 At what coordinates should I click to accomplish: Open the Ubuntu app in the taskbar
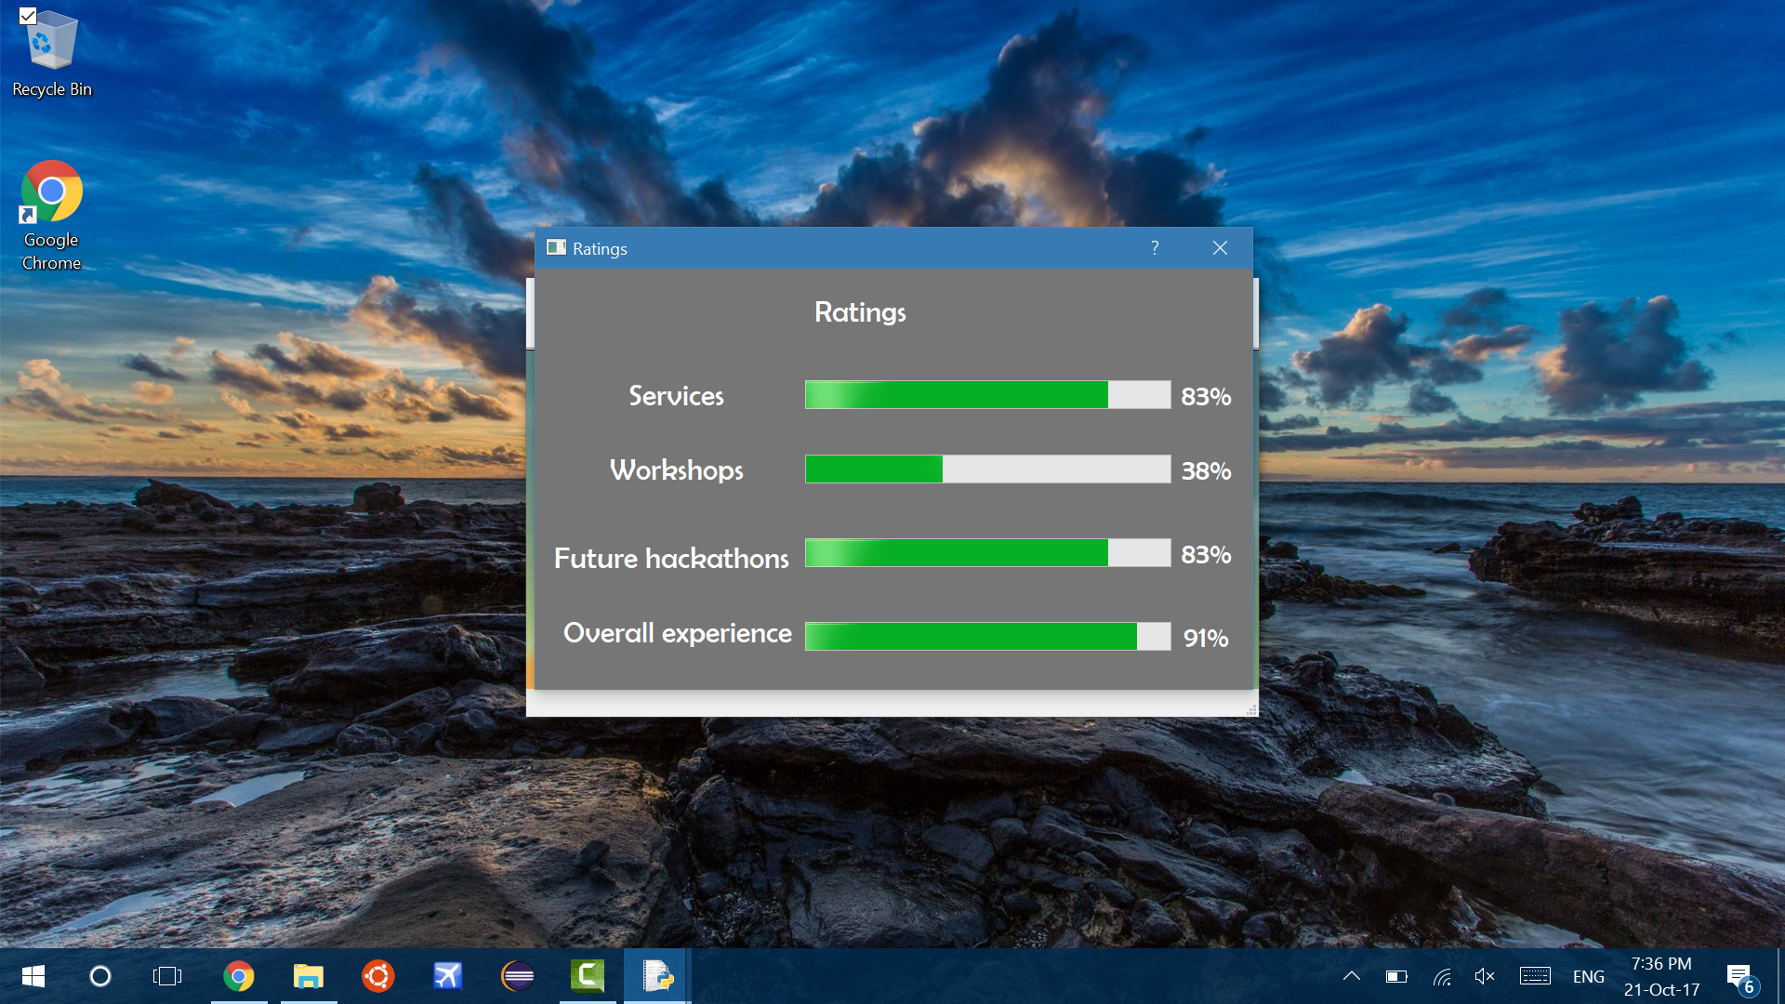tap(378, 976)
